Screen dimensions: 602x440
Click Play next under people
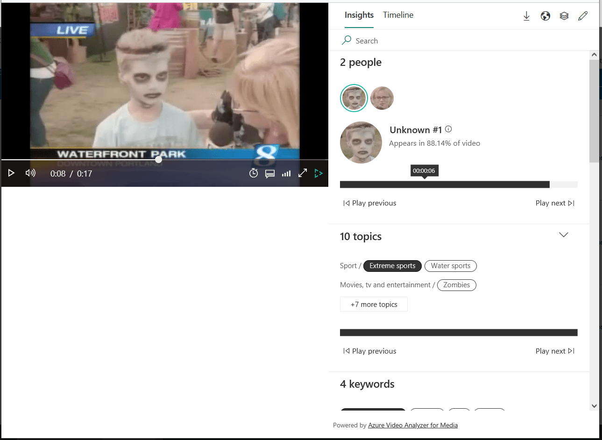point(554,203)
